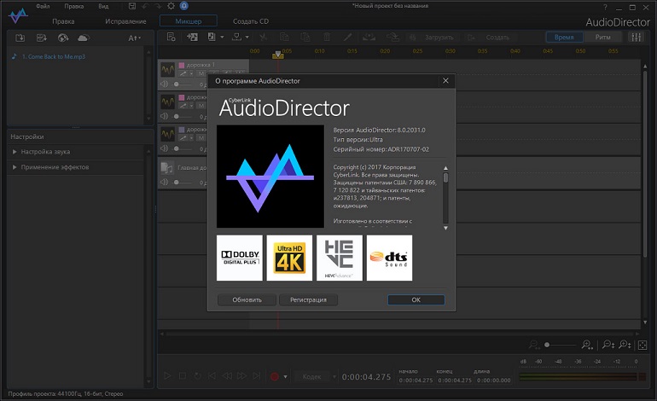Click OK in the about dialog

pos(416,300)
